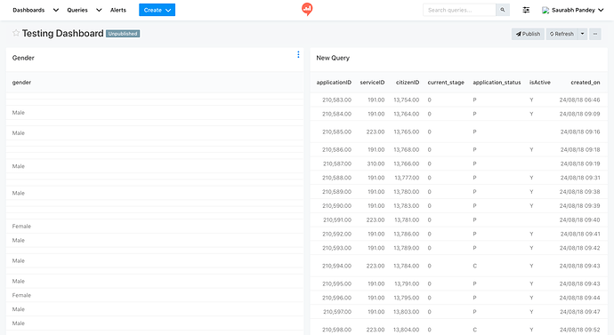The height and width of the screenshot is (335, 614).
Task: Sort by the gender column header
Action: (x=21, y=82)
